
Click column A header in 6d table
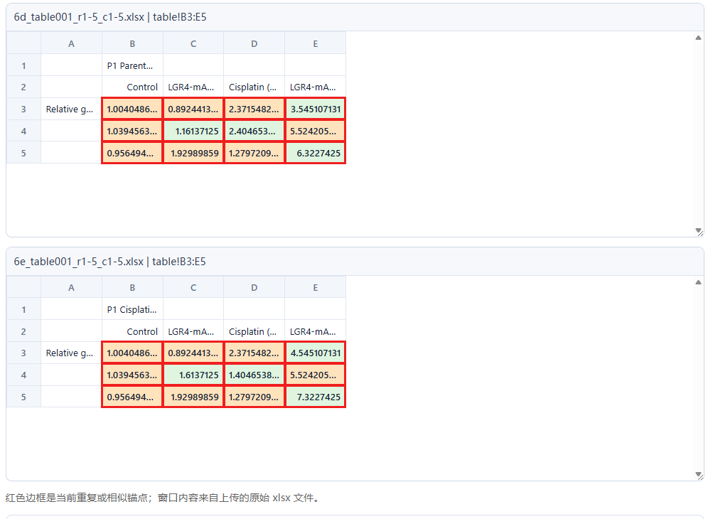71,43
